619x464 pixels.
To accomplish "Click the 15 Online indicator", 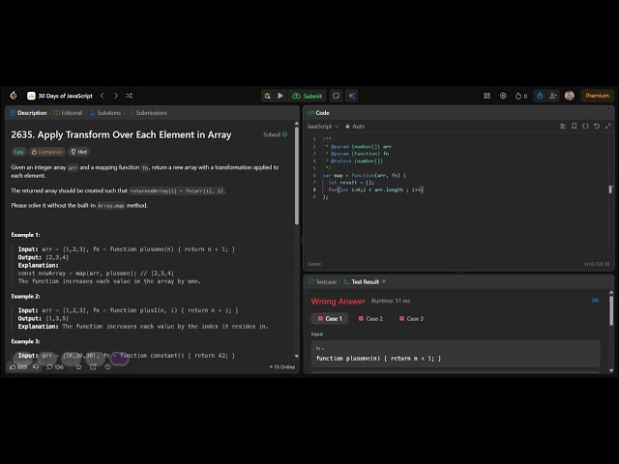I will coord(282,367).
